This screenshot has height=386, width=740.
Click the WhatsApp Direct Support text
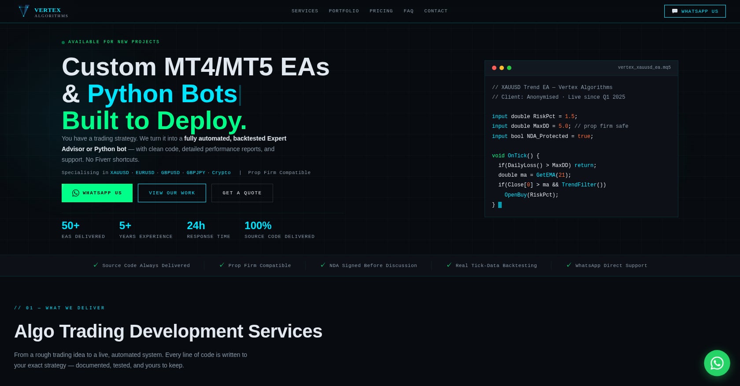point(611,266)
